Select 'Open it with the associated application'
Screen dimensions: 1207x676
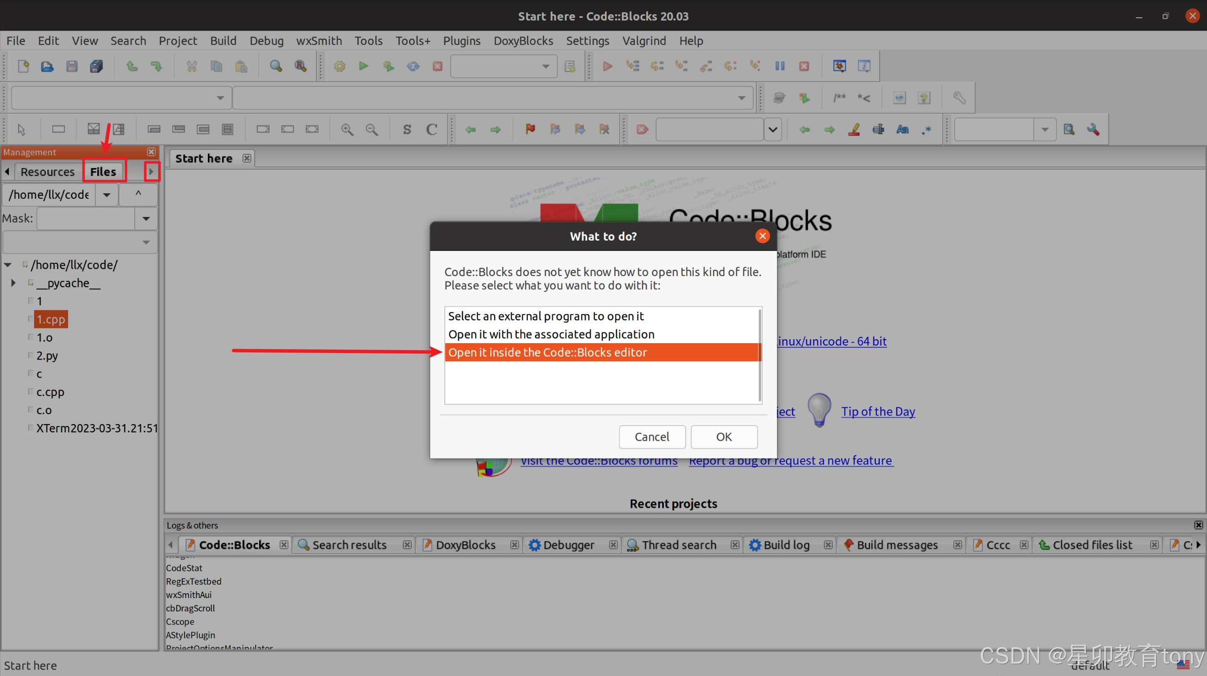coord(602,334)
